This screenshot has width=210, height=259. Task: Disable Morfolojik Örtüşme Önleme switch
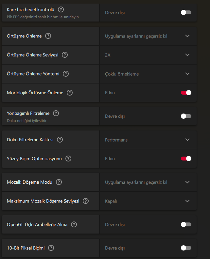186,93
